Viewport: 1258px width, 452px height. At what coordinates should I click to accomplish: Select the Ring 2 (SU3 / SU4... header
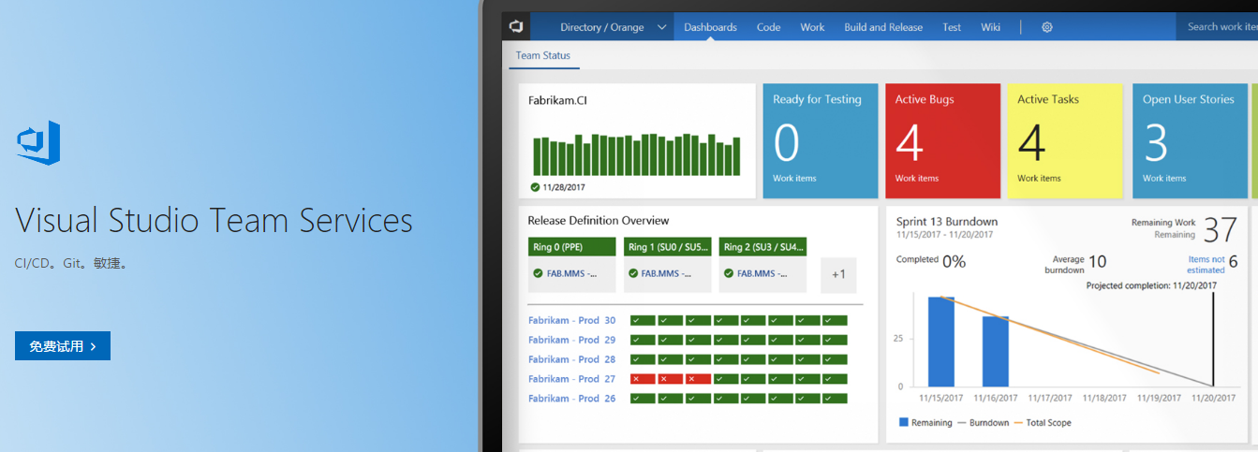coord(763,247)
